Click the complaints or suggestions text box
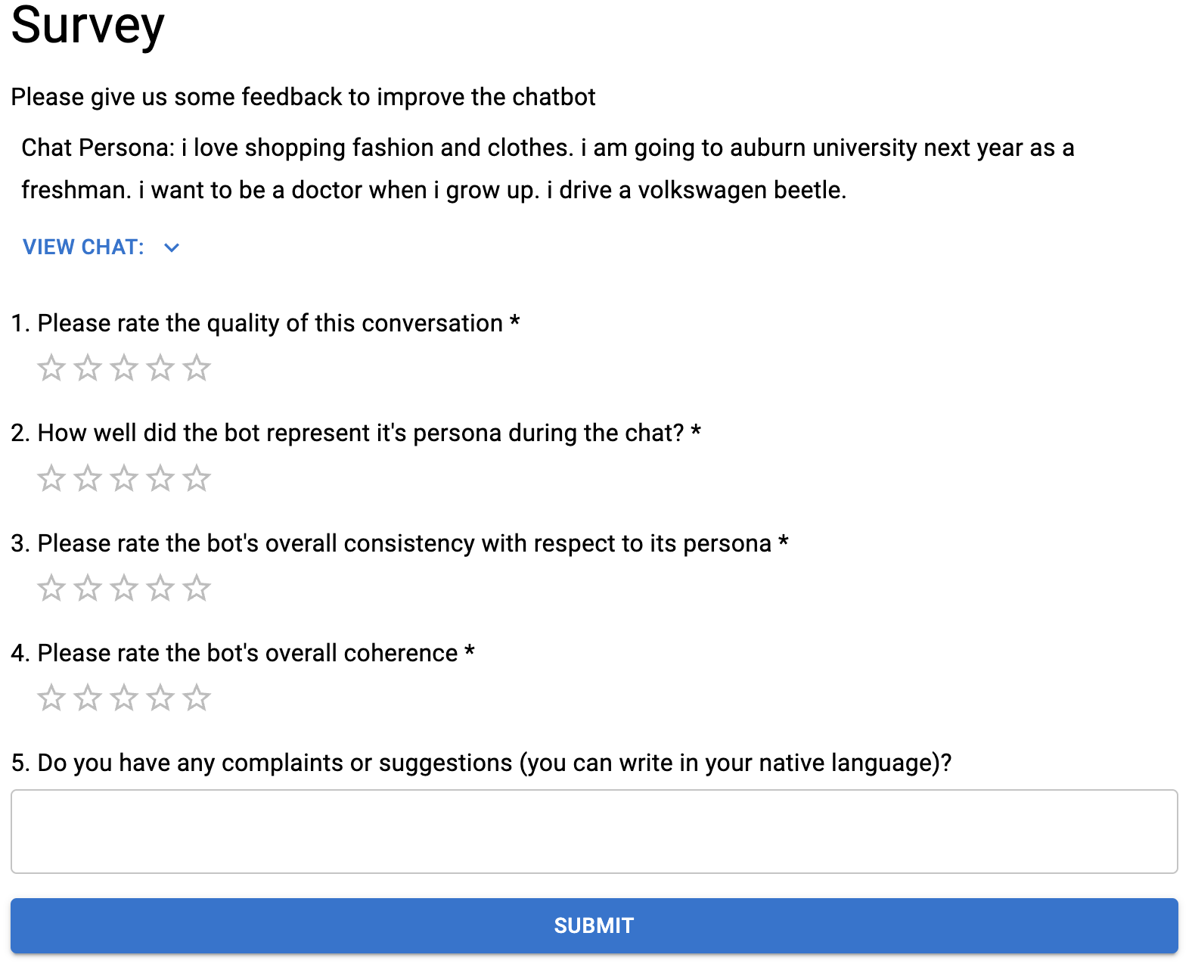This screenshot has width=1192, height=967. click(594, 832)
